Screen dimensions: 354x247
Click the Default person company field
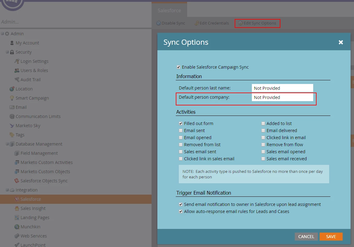click(283, 97)
